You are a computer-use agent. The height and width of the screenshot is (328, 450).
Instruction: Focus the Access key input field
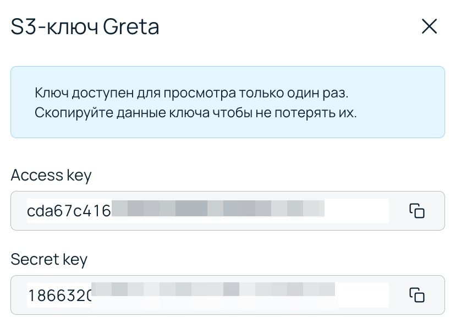coord(228,211)
